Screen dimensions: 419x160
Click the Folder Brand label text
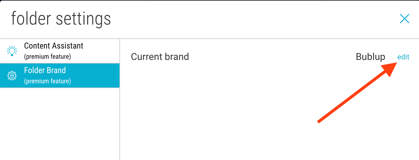click(x=45, y=70)
